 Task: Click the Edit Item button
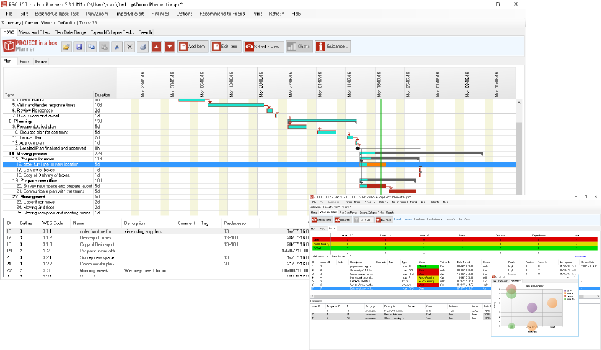(226, 47)
